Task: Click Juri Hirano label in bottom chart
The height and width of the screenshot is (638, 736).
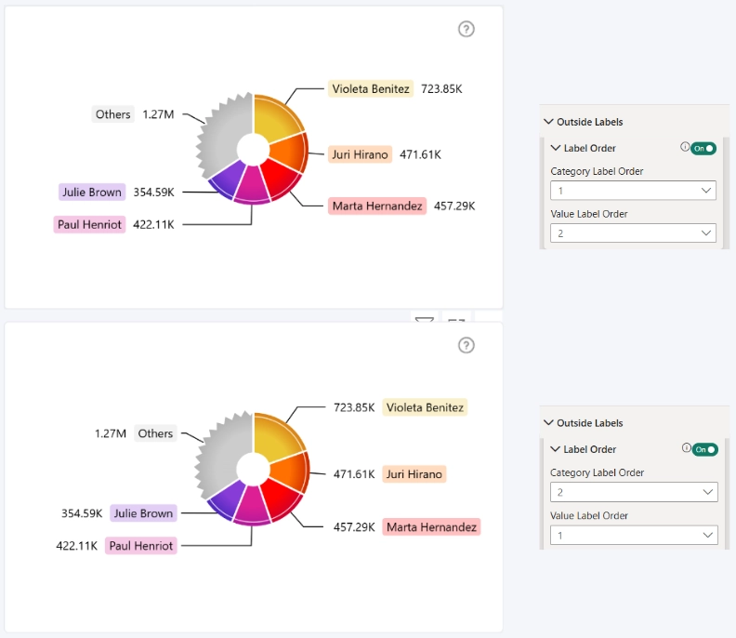Action: coord(414,474)
